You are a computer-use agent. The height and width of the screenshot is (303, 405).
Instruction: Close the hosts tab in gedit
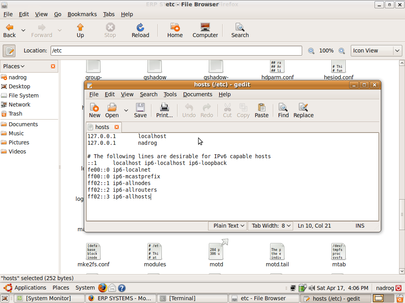point(117,127)
